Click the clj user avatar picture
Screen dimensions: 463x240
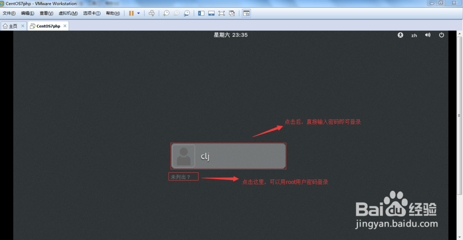[x=184, y=156]
